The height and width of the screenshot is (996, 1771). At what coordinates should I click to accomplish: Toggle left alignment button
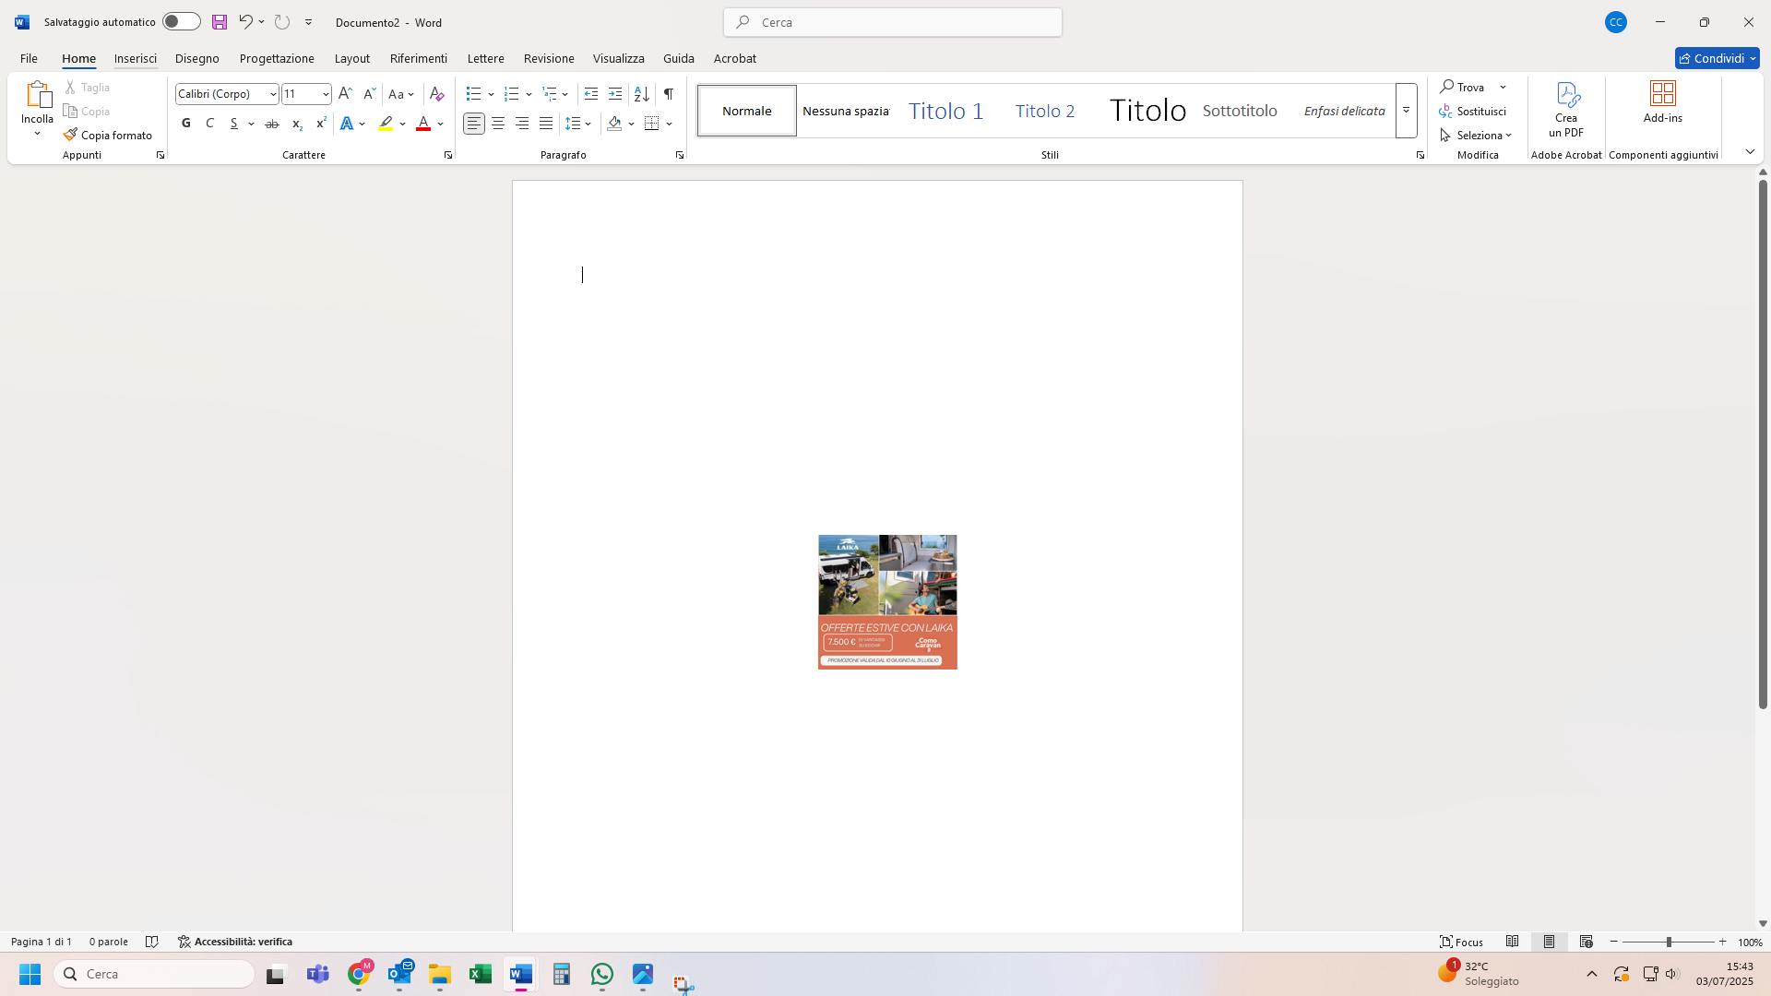[474, 124]
